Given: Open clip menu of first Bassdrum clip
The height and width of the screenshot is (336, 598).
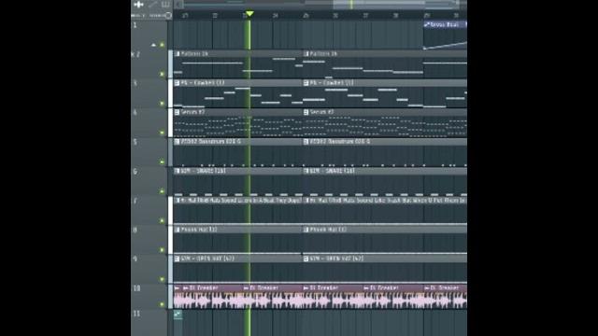Looking at the screenshot, I should (177, 141).
